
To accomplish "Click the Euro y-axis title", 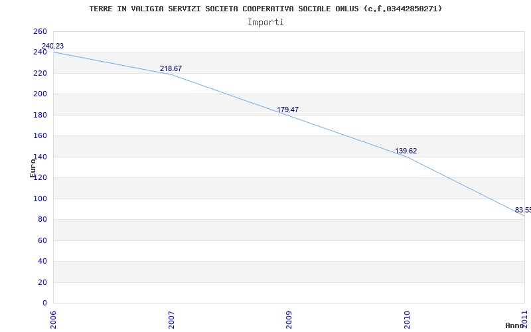I will coord(33,168).
